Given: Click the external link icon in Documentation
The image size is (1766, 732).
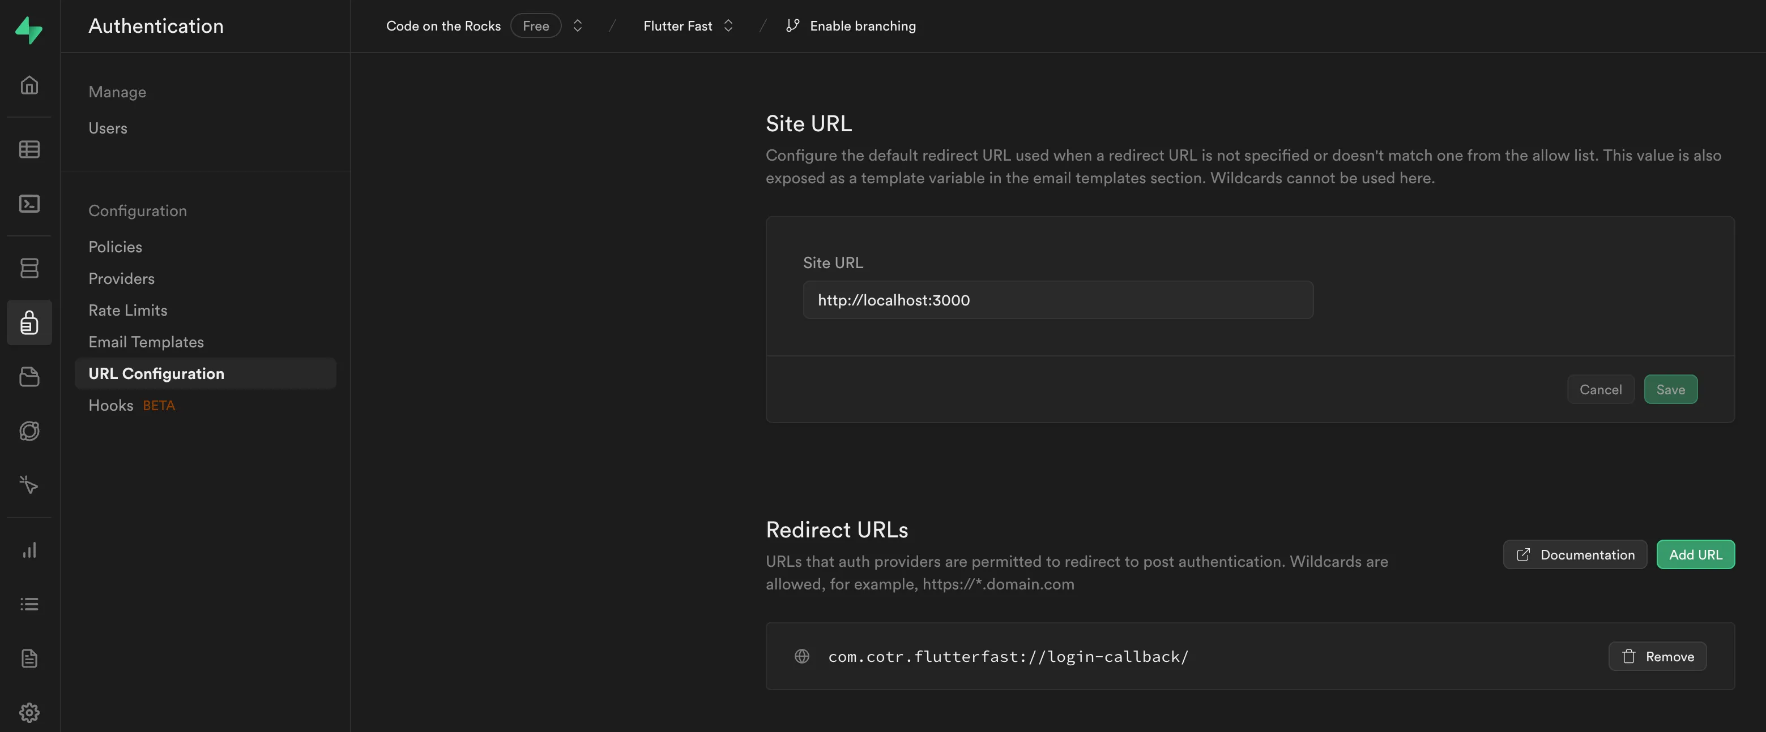Looking at the screenshot, I should (x=1522, y=554).
